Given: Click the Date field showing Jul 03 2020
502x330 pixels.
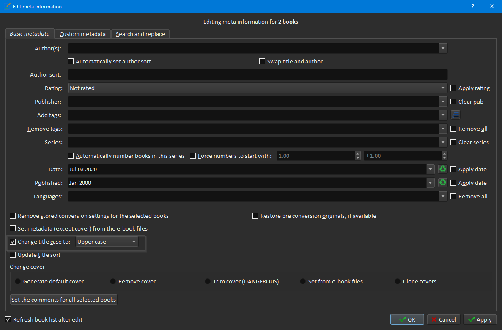Looking at the screenshot, I should (x=247, y=169).
